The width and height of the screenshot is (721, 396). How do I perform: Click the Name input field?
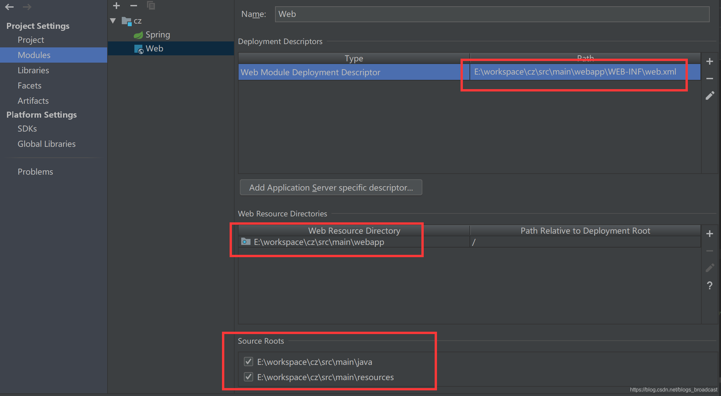pos(492,14)
